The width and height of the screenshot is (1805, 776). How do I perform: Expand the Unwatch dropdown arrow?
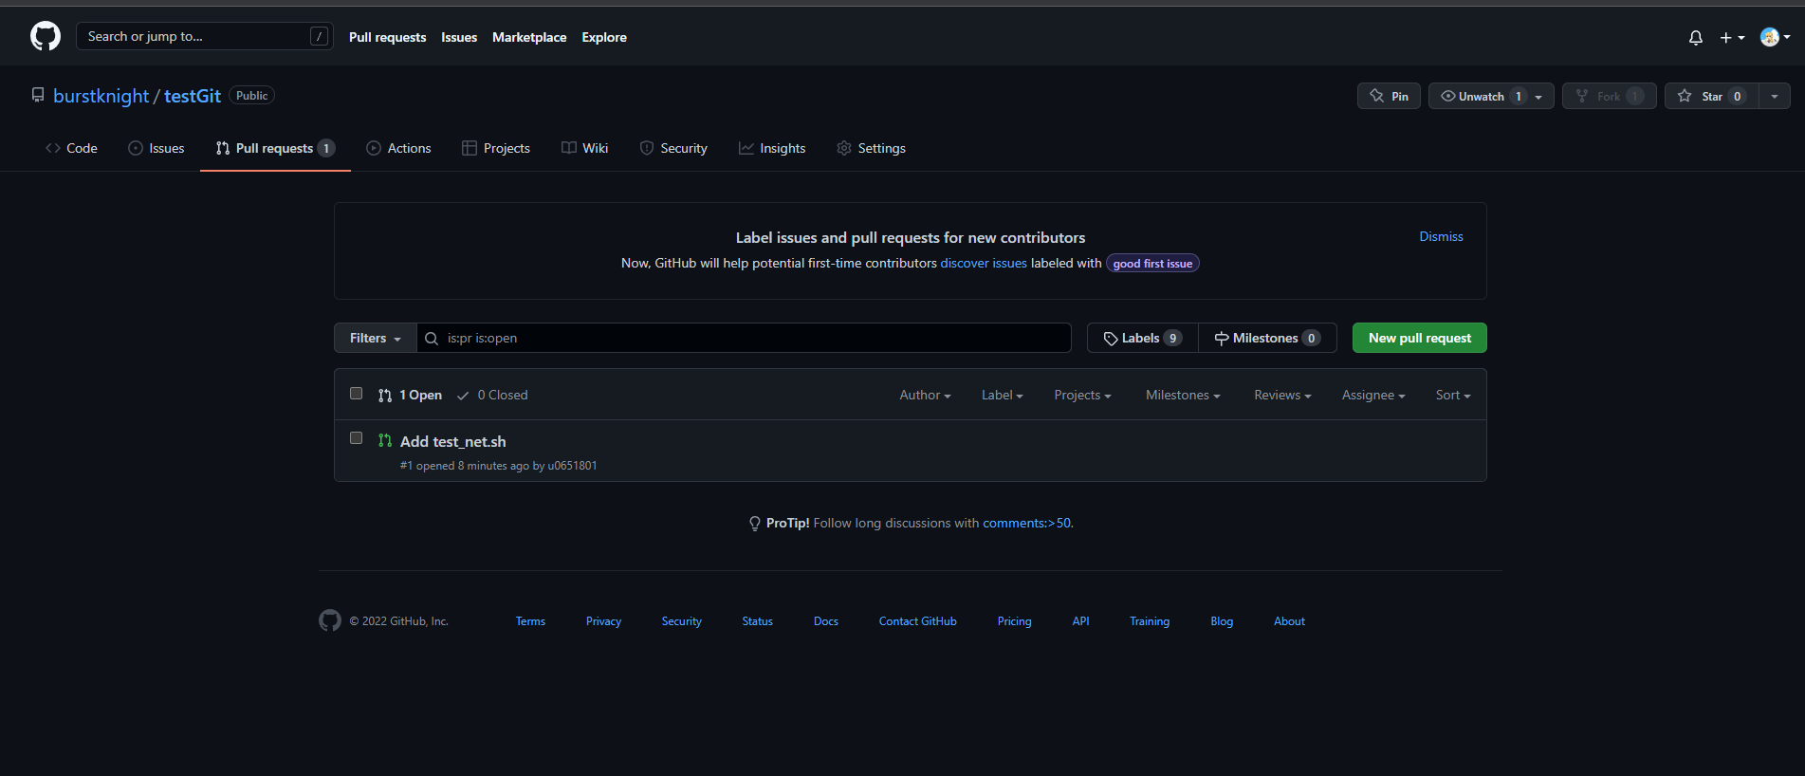pyautogui.click(x=1538, y=96)
